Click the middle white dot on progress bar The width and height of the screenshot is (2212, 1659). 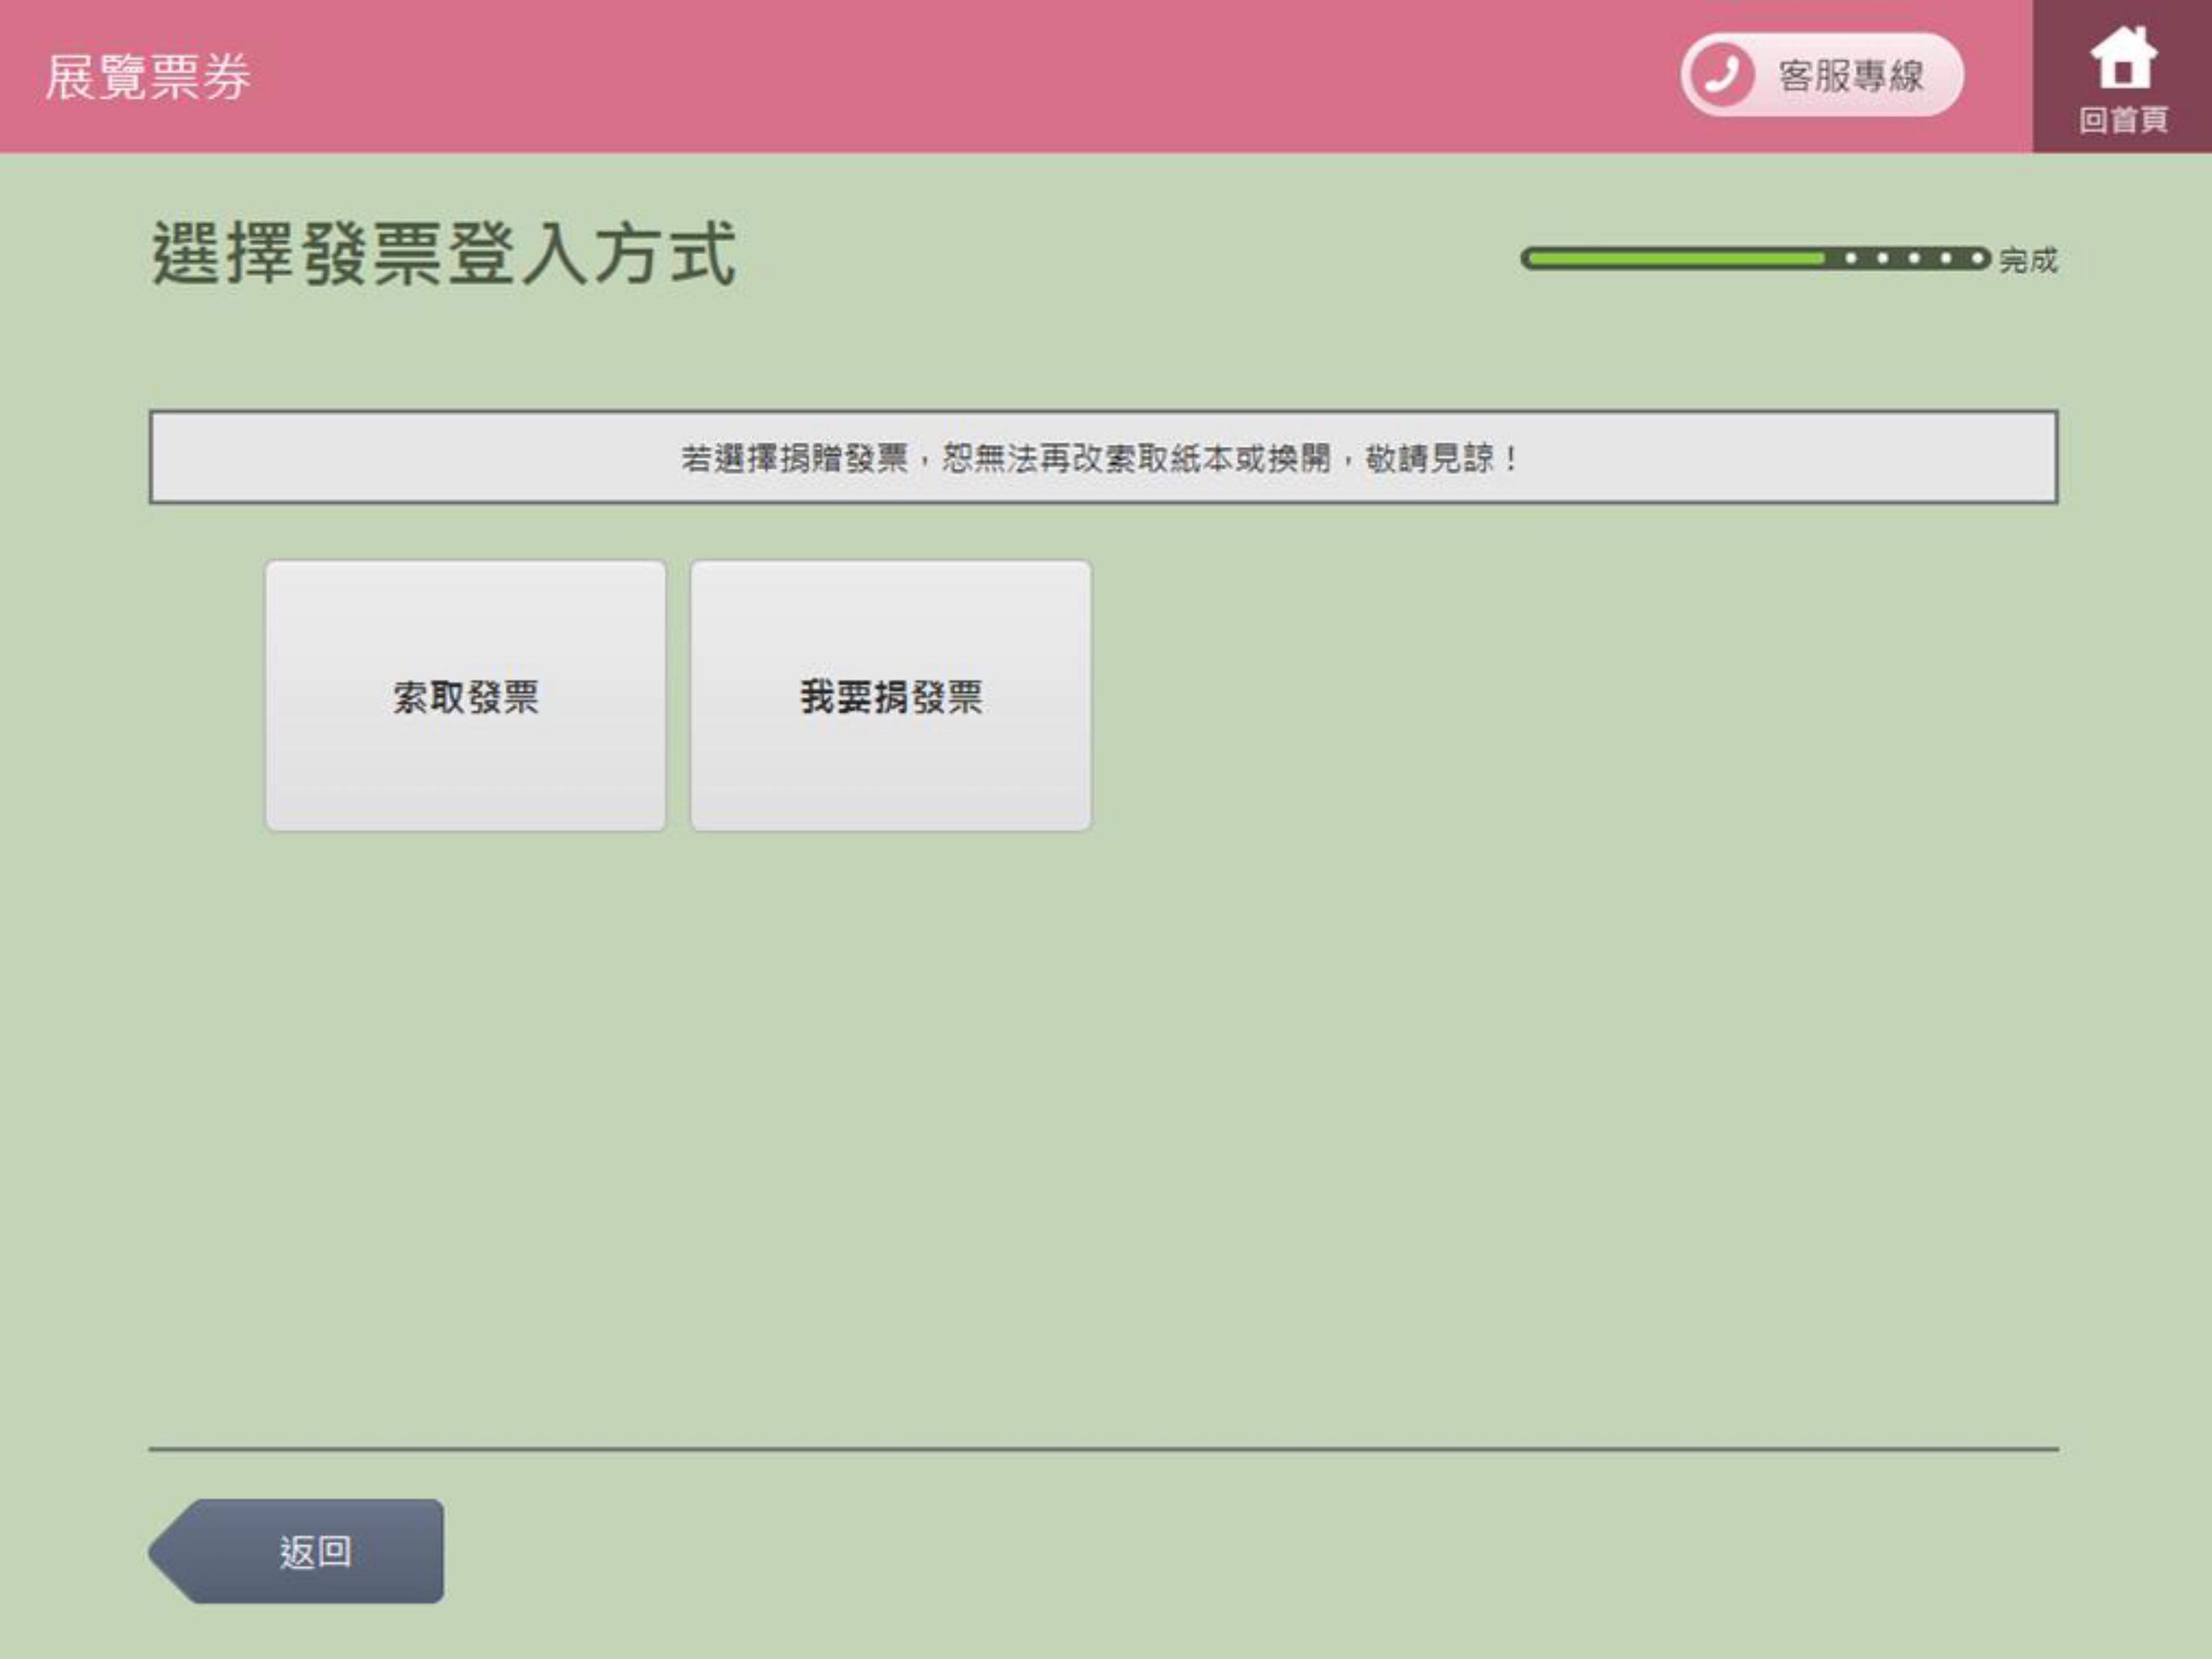click(1914, 259)
